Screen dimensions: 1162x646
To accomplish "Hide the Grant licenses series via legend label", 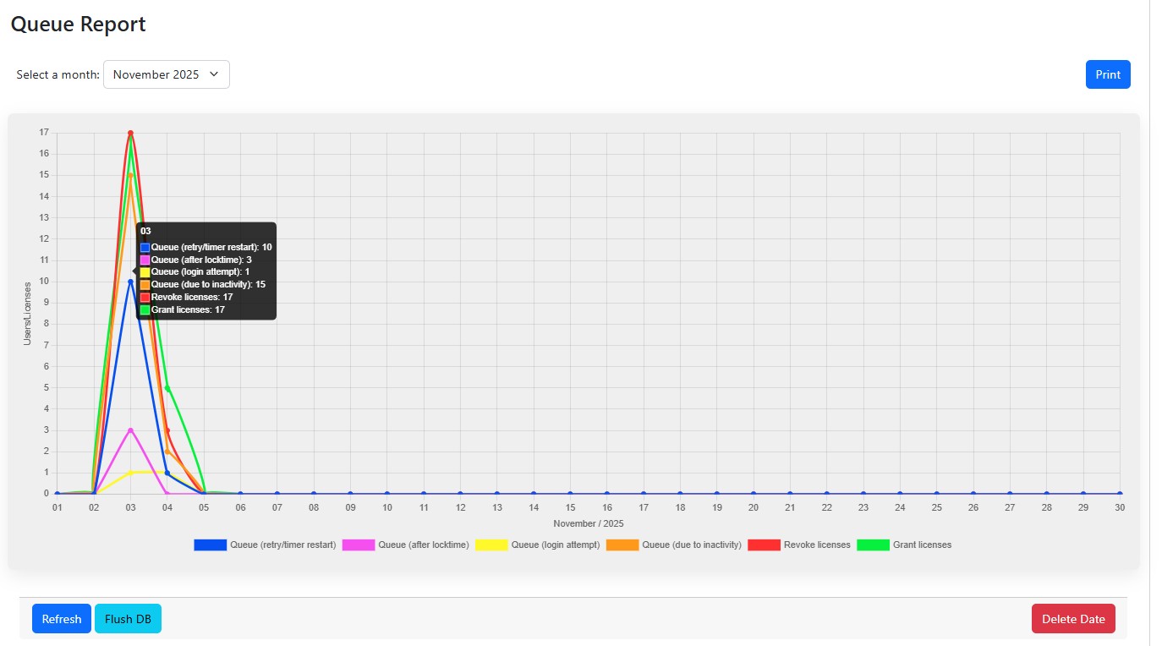I will pos(922,545).
